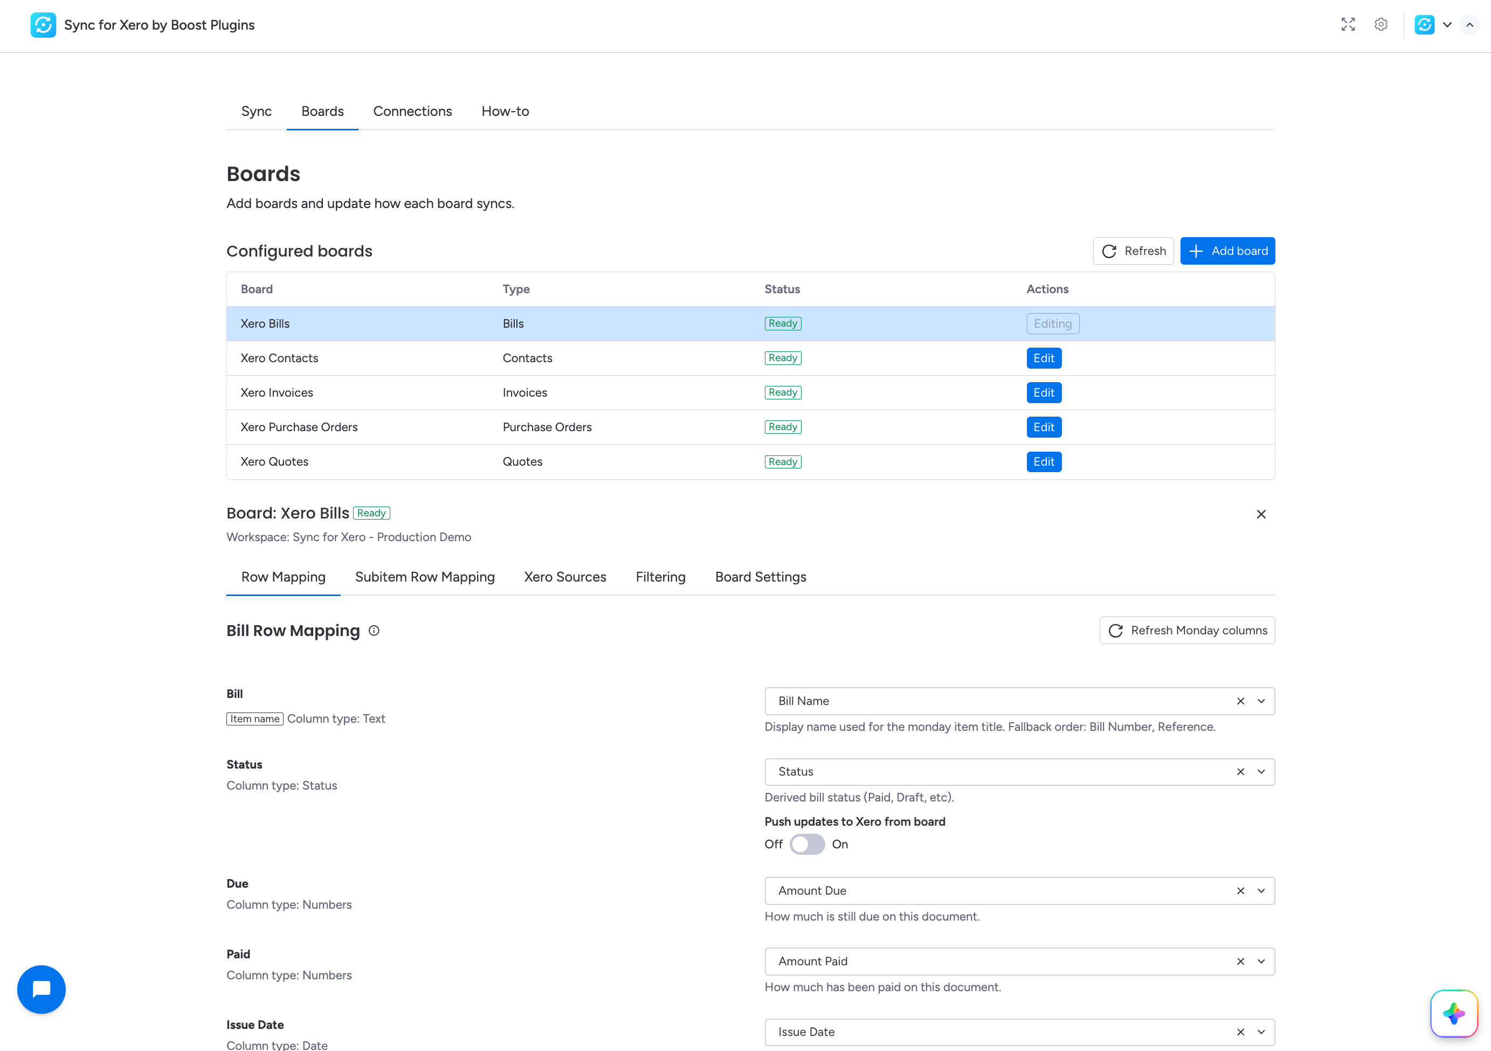This screenshot has width=1491, height=1051.
Task: Expand the Status dropdown arrow
Action: tap(1261, 772)
